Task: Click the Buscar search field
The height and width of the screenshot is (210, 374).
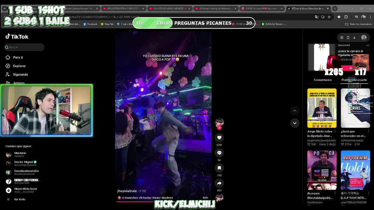Action: (24, 47)
